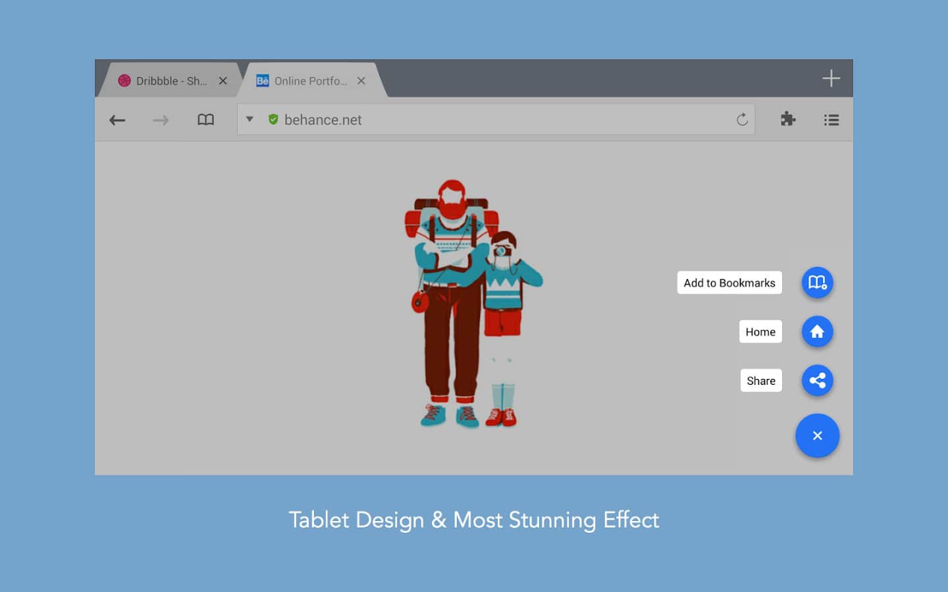Tap the blue Share circle button

click(817, 380)
